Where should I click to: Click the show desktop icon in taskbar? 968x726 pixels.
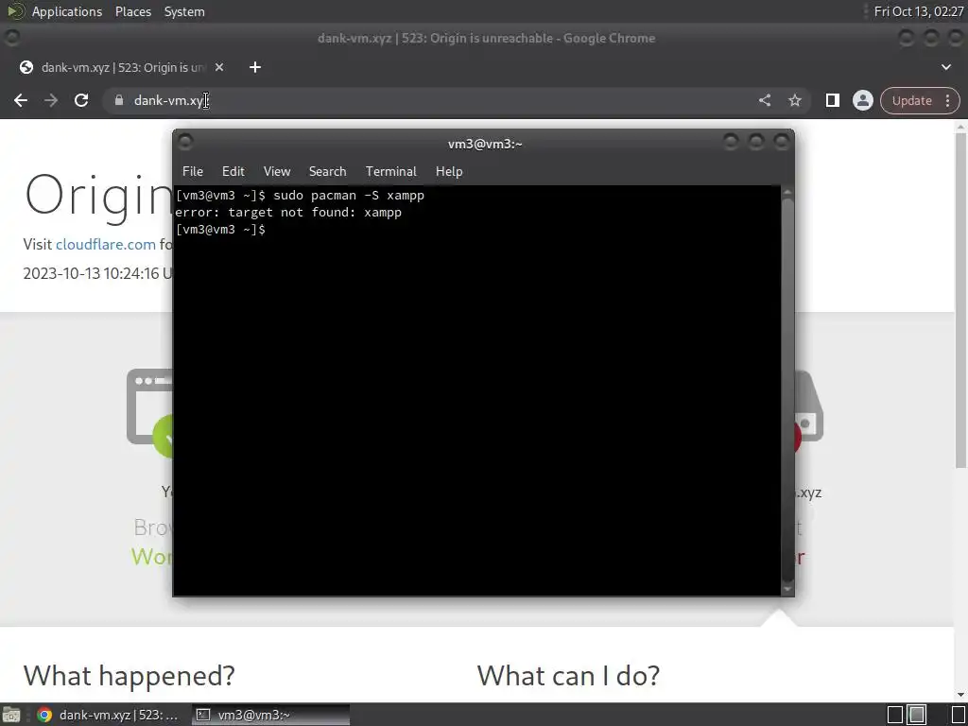[10, 715]
